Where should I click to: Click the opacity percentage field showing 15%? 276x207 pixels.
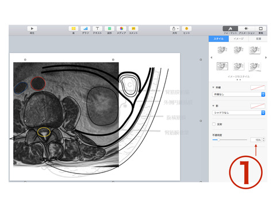coord(256,140)
